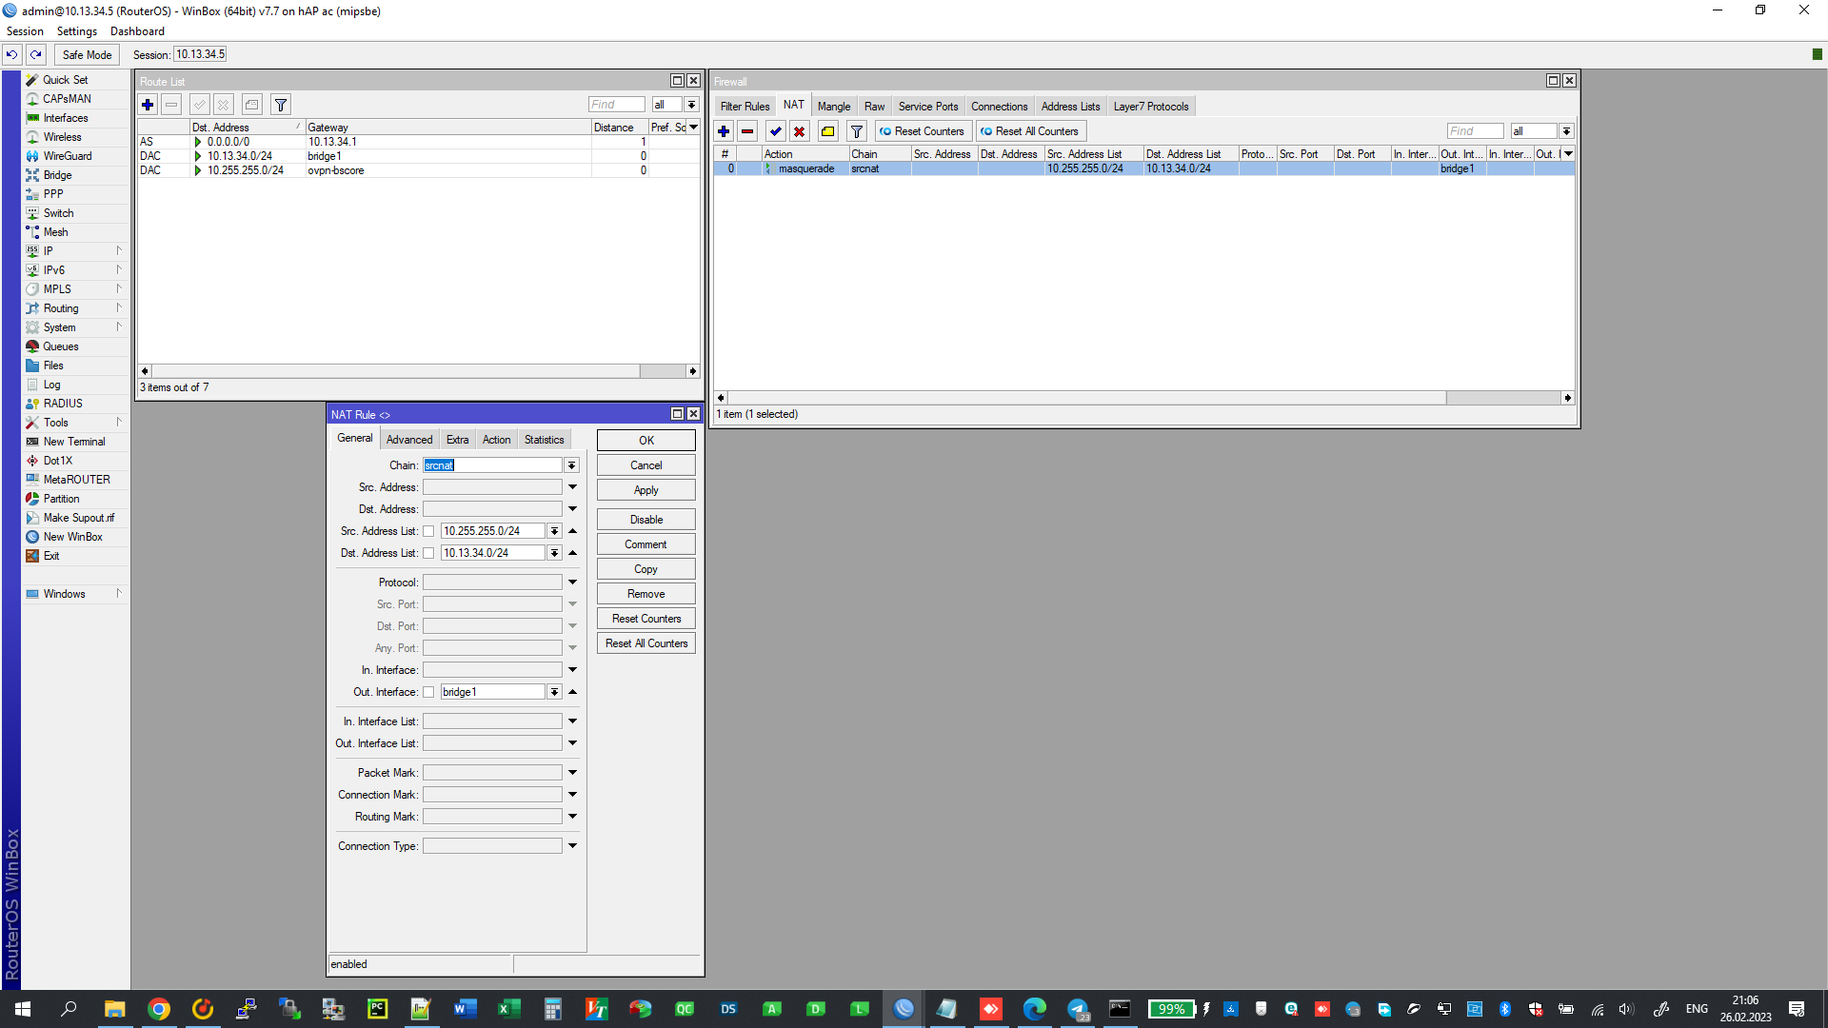This screenshot has height=1028, width=1828.
Task: Click the Redo icon in WinBox toolbar
Action: [x=36, y=54]
